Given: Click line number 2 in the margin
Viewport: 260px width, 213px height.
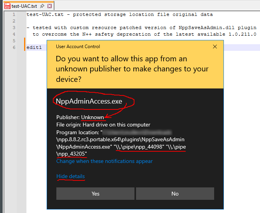Looking at the screenshot, I should point(14,21).
